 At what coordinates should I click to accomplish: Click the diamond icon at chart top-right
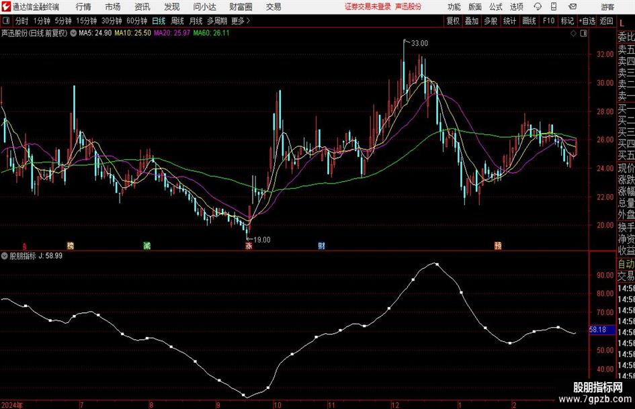point(573,33)
